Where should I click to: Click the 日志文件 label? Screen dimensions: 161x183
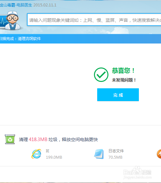point(116,151)
